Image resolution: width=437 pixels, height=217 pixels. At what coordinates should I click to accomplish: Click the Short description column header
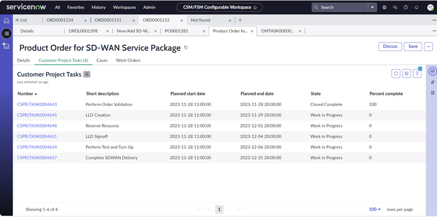pyautogui.click(x=102, y=94)
